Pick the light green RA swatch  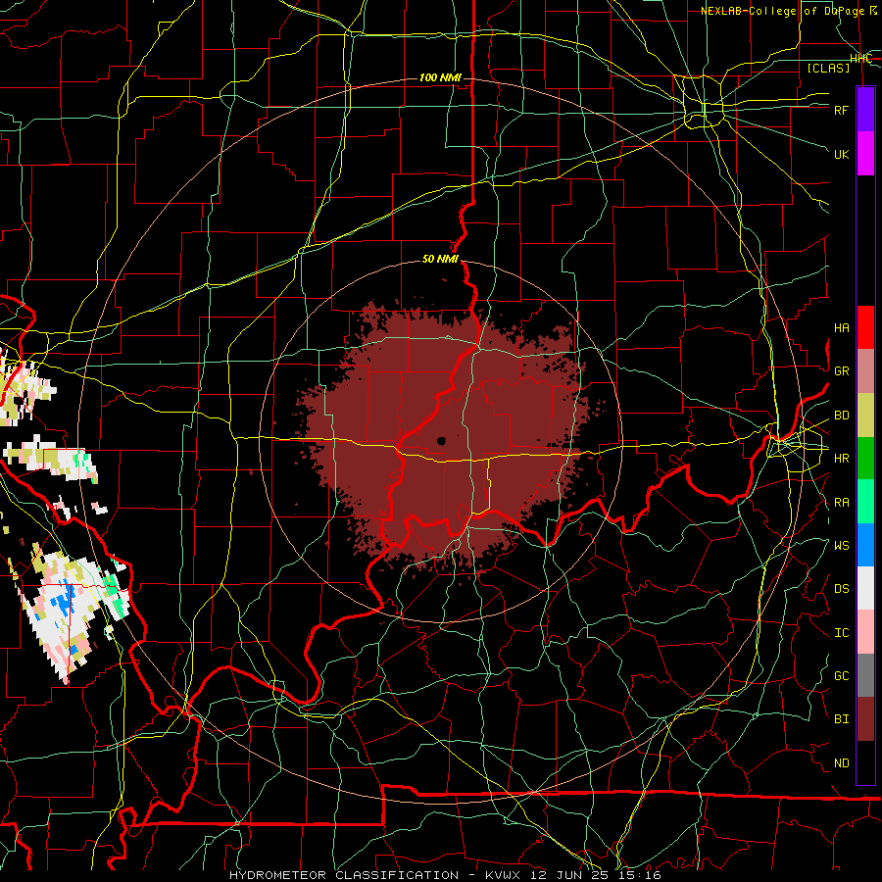click(x=865, y=502)
